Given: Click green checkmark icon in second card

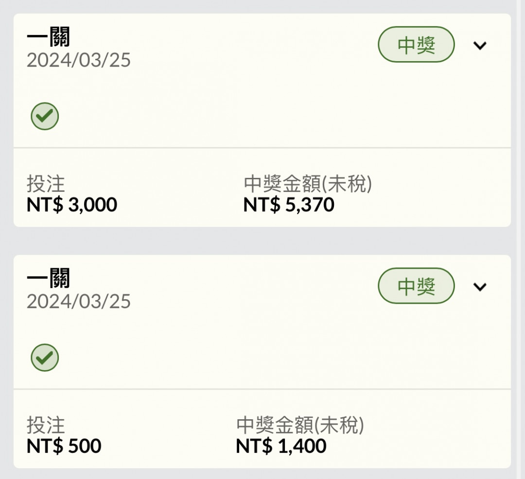Looking at the screenshot, I should (x=45, y=358).
